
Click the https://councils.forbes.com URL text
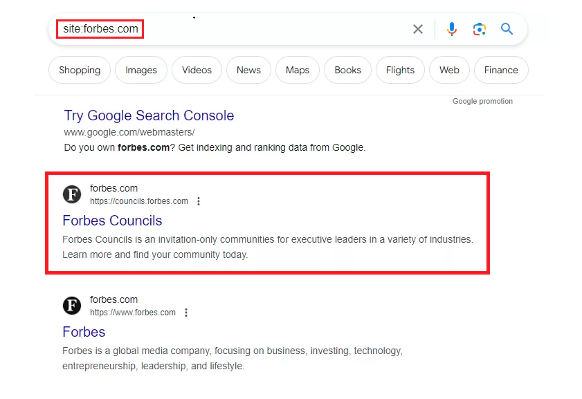(139, 201)
